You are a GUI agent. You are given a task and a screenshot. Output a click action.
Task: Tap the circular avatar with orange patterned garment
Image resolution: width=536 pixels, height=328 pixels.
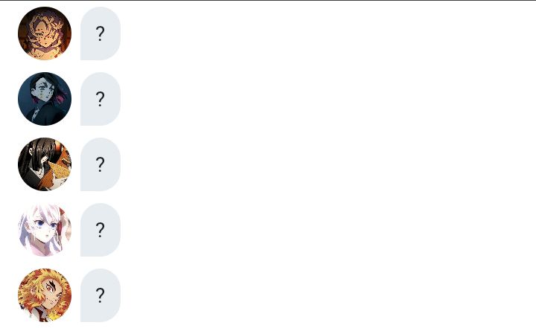(x=45, y=164)
